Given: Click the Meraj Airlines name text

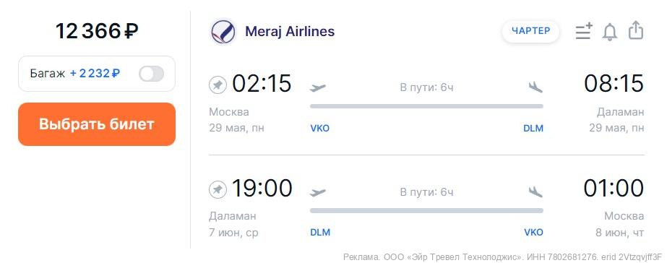Looking at the screenshot, I should tap(290, 32).
